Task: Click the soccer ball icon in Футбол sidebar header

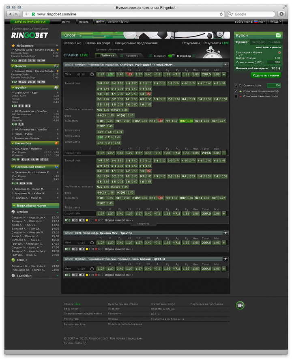Action: [x=56, y=88]
